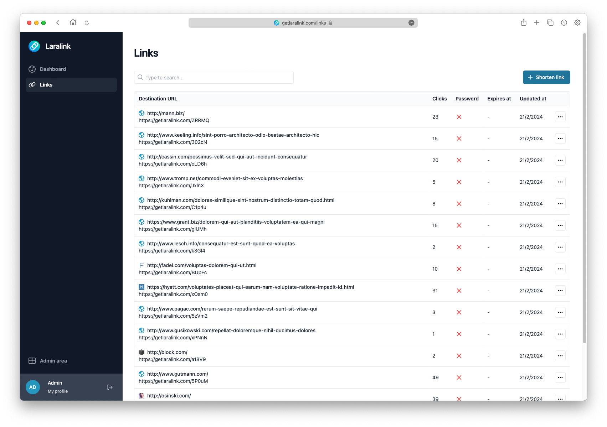Open browser settings gear icon

point(577,23)
